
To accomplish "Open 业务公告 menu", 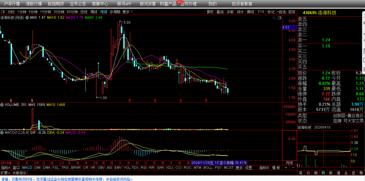I will point(78,4).
